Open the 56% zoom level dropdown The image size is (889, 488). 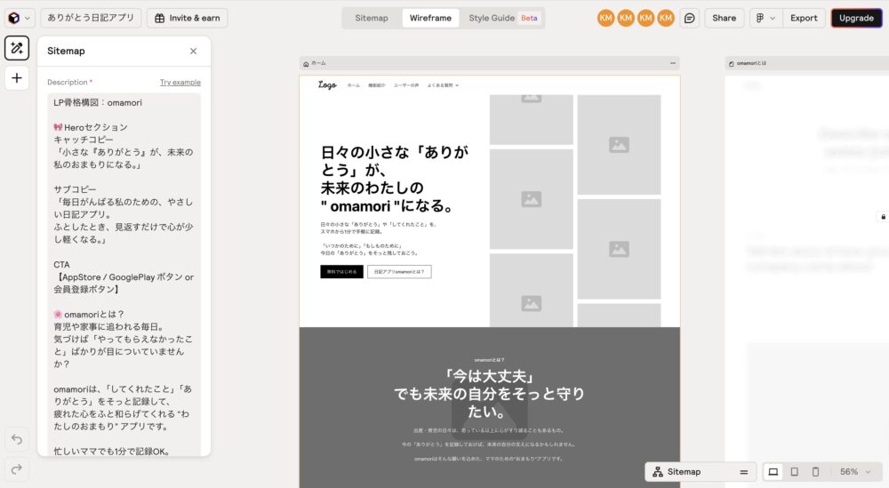click(855, 472)
